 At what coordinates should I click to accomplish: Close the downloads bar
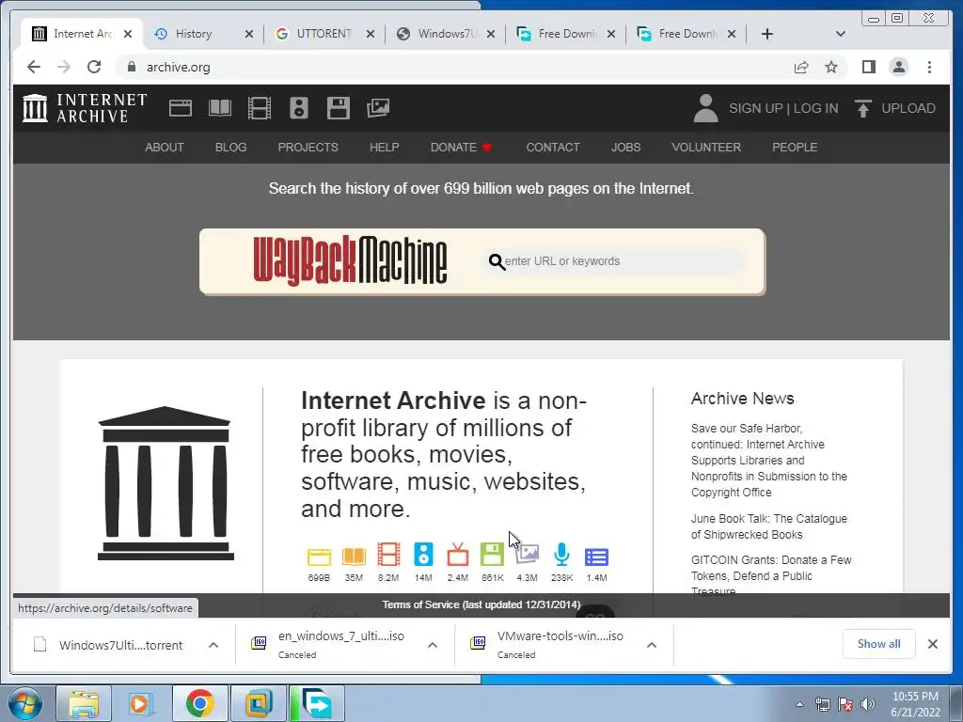tap(932, 644)
